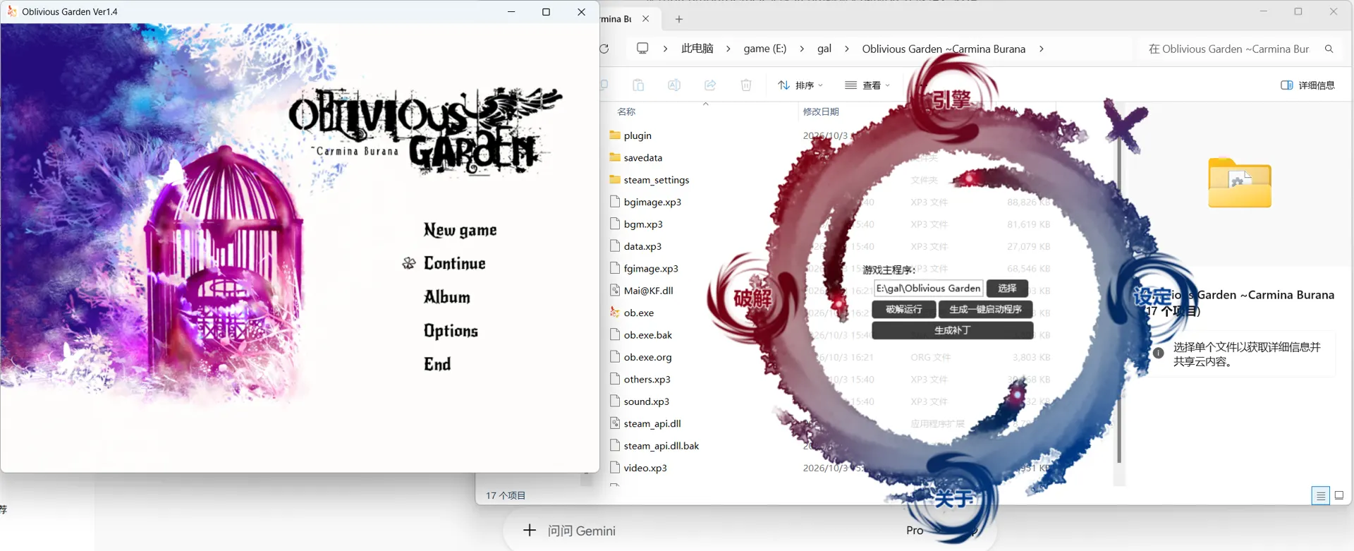Expand chevron after gal in breadcrumb
The width and height of the screenshot is (1354, 551).
tap(847, 49)
